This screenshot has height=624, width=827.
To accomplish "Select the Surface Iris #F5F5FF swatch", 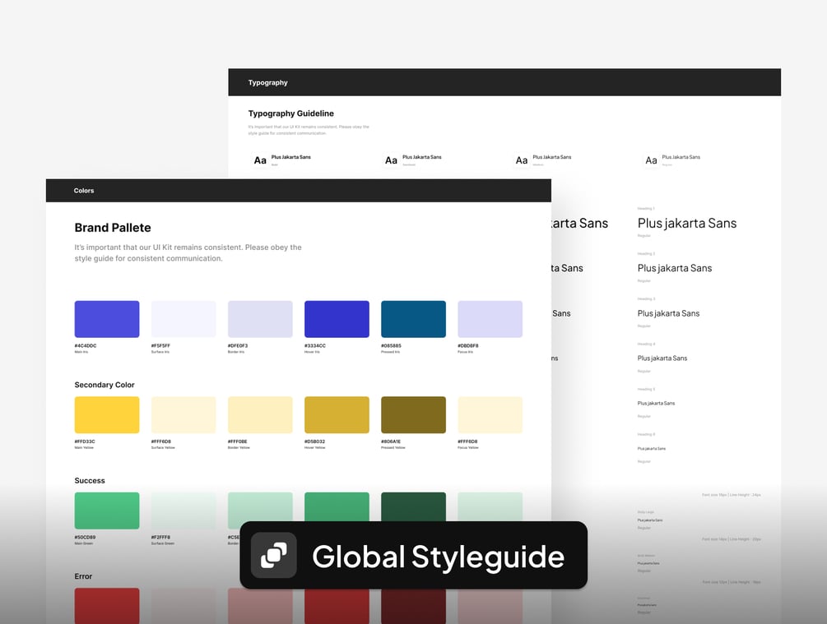I will pyautogui.click(x=184, y=319).
